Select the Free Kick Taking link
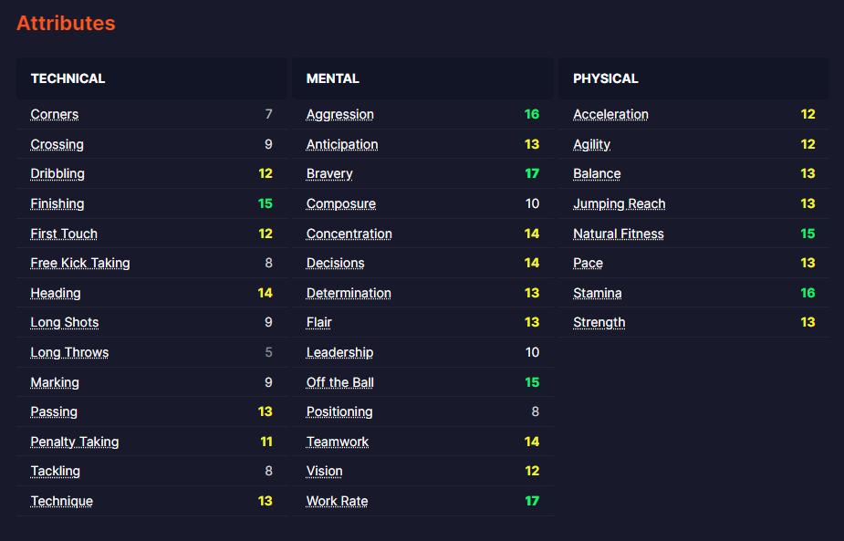Image resolution: width=844 pixels, height=541 pixels. point(80,263)
